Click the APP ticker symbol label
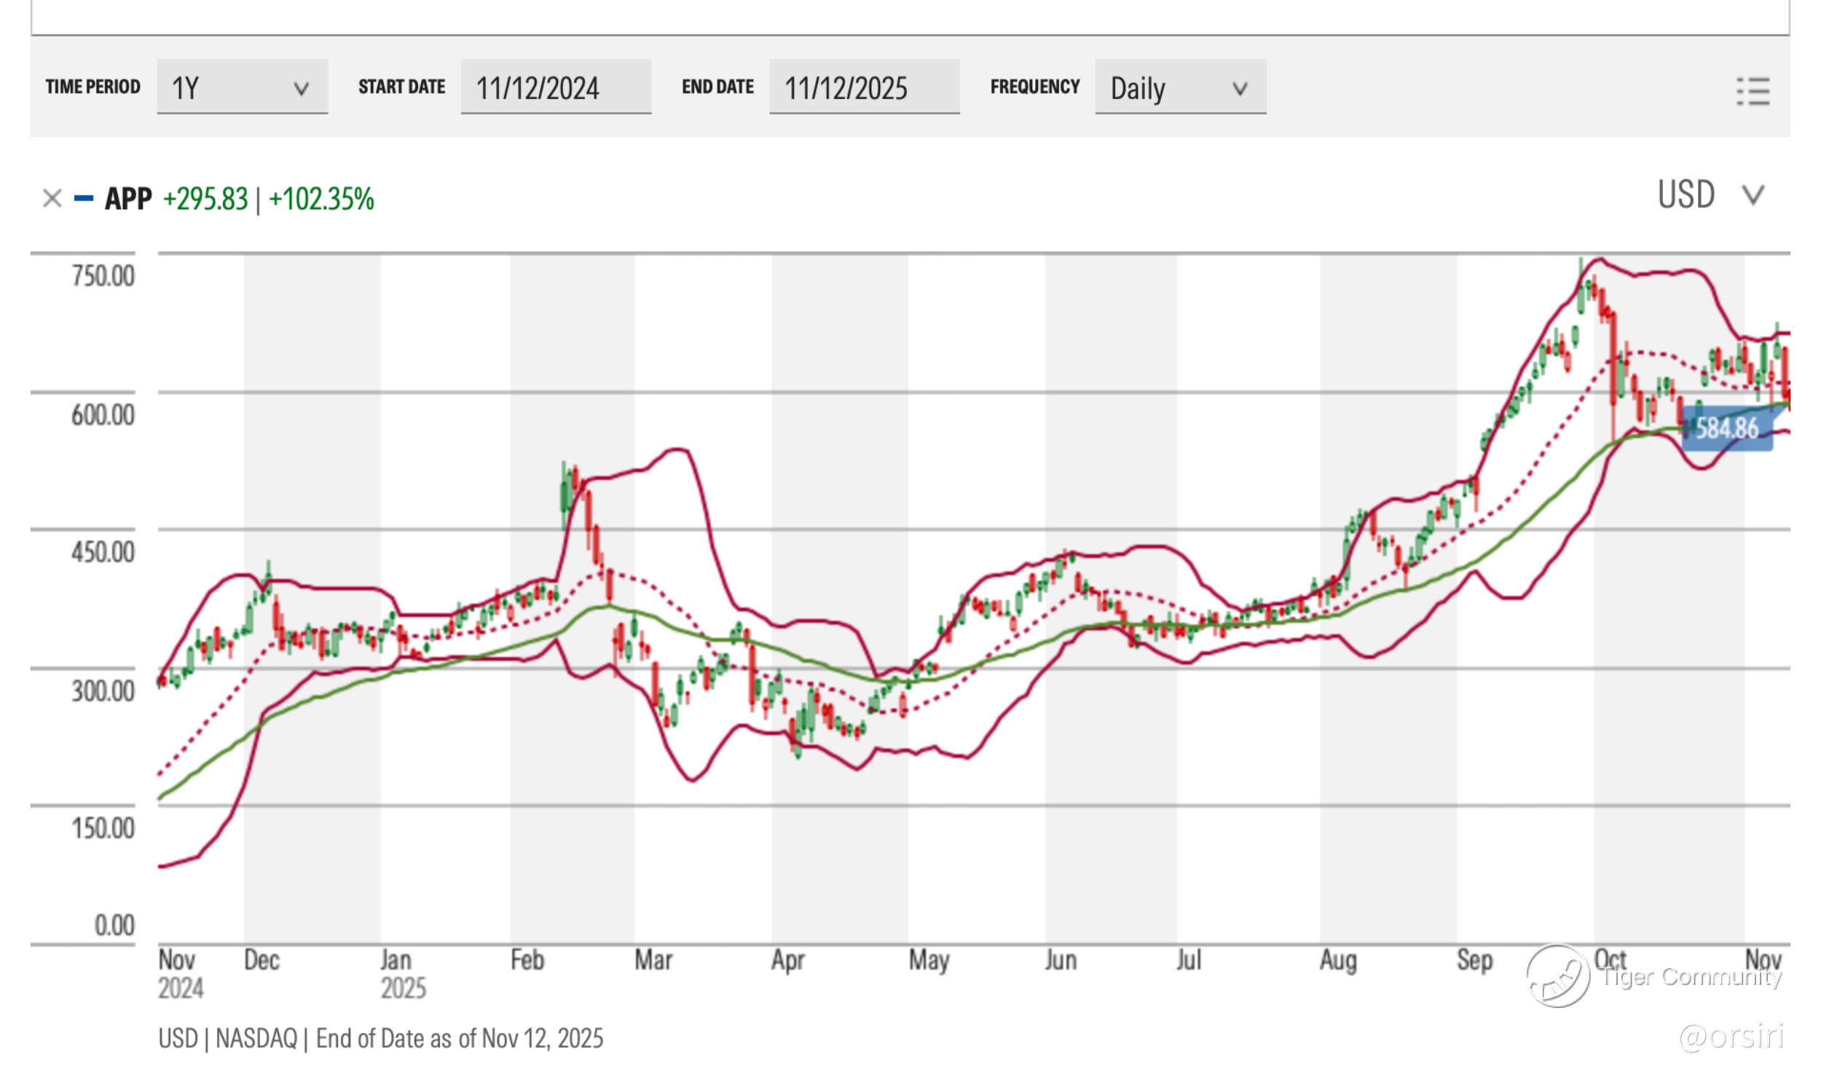Screen dimensions: 1821x1078 click(x=128, y=198)
